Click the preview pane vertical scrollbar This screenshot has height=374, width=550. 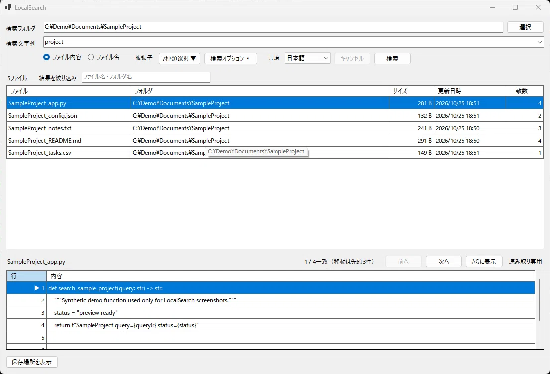pos(540,299)
